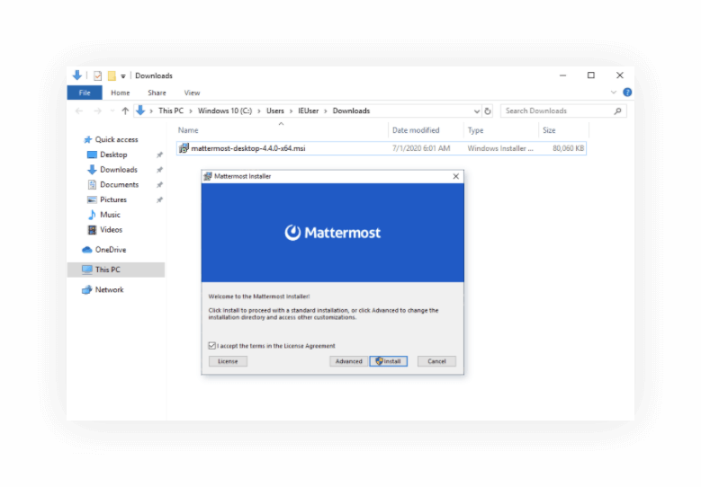Viewport: 701px width, 487px height.
Task: Select Quick access in navigation pane
Action: coord(116,139)
